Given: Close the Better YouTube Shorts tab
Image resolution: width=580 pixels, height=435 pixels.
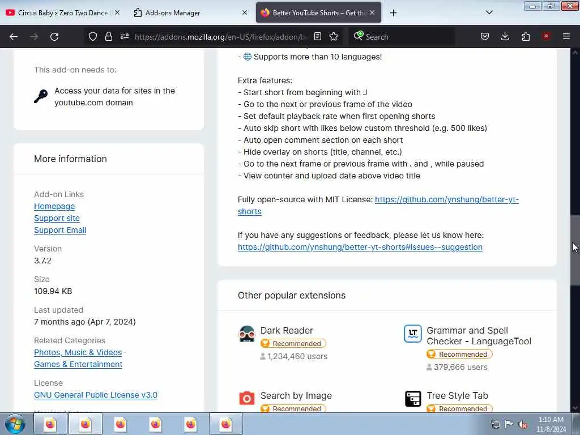Looking at the screenshot, I should pos(372,12).
